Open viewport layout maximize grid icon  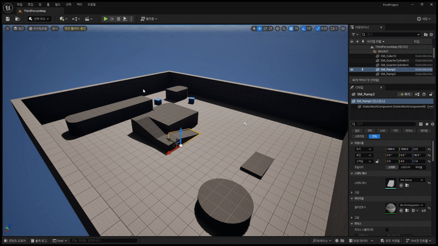coord(343,28)
